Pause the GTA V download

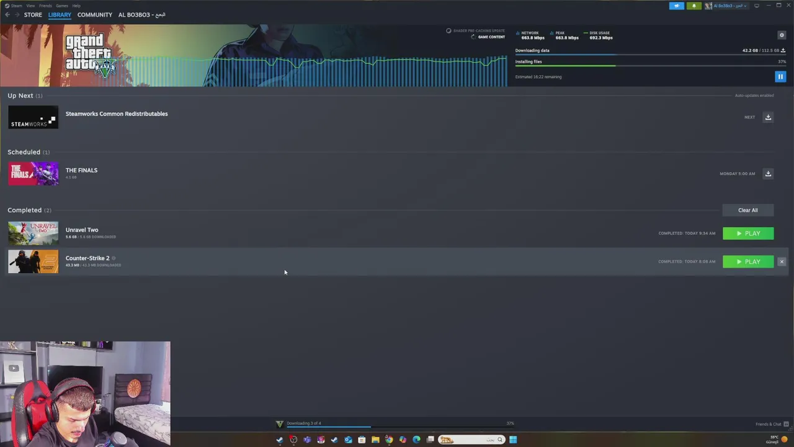click(780, 76)
